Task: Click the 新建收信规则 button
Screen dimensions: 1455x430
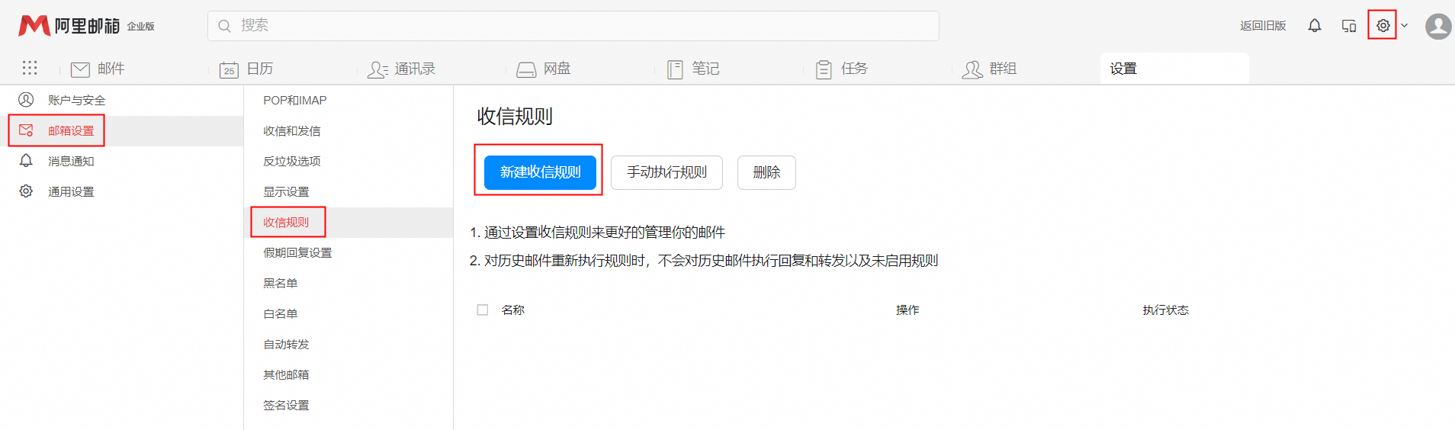Action: tap(540, 172)
